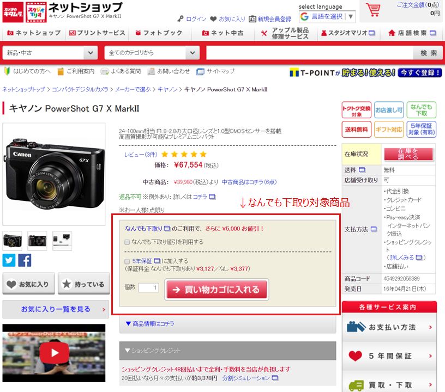Image resolution: width=445 pixels, height=392 pixels.
Task: Open お気に入り一覧を見る link
Action: (56, 309)
